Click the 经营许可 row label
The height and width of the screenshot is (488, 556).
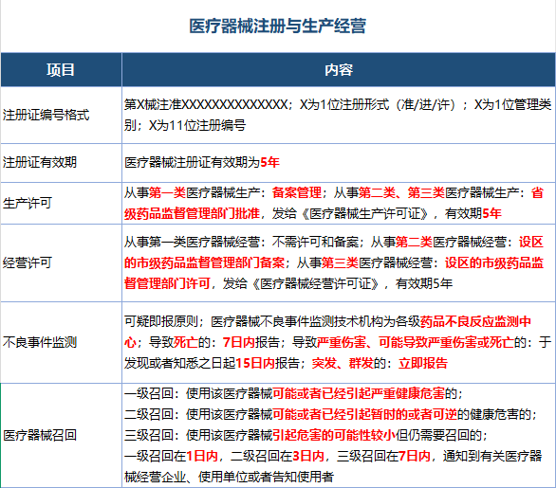[x=28, y=262]
